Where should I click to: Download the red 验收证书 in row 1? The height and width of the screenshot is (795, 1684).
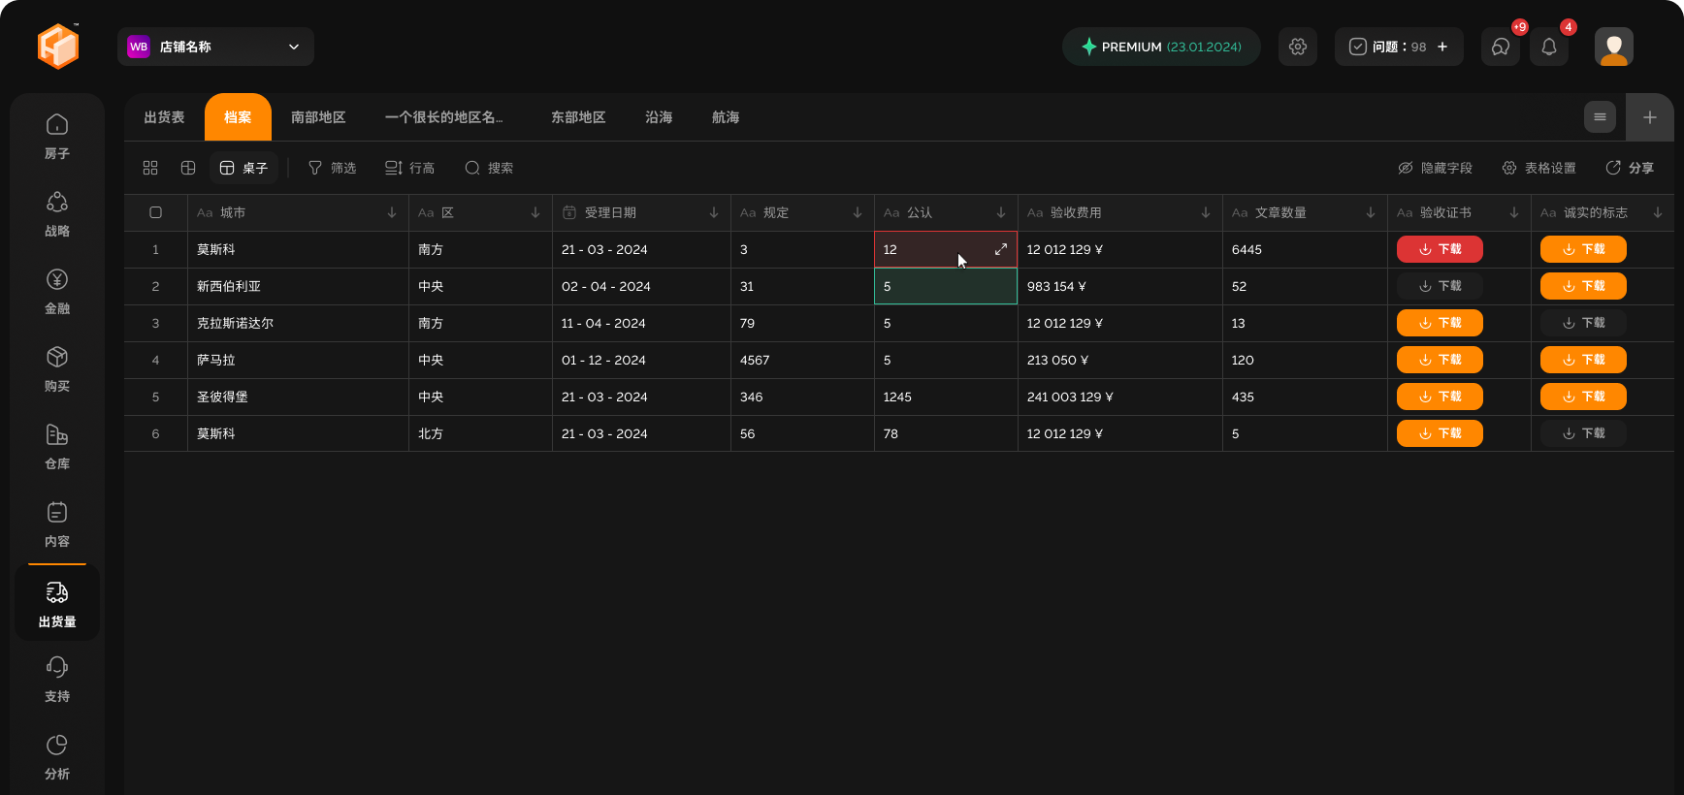(1439, 249)
